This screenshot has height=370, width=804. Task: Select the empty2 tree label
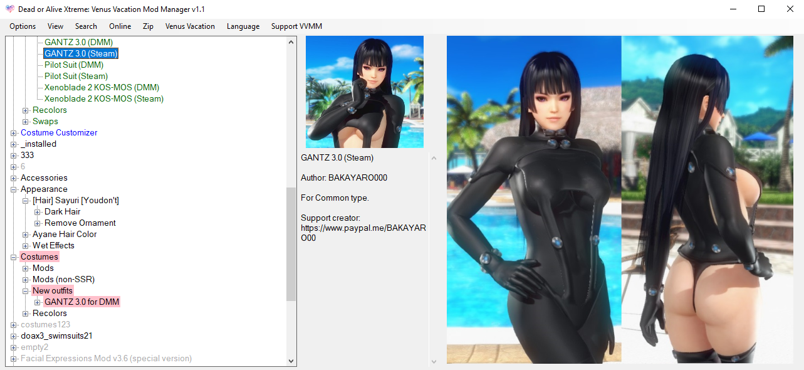coord(34,347)
